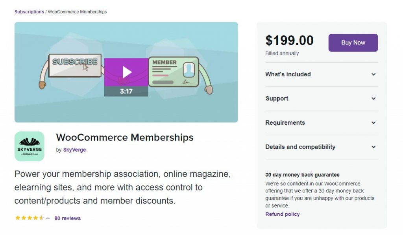
Task: Click the MEMBER card illustration in the video
Action: click(173, 72)
